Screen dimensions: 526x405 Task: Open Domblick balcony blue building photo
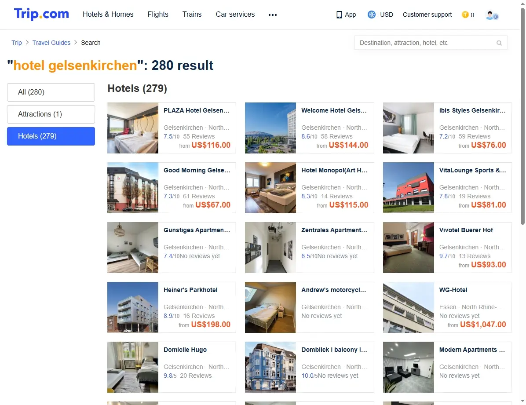point(270,367)
